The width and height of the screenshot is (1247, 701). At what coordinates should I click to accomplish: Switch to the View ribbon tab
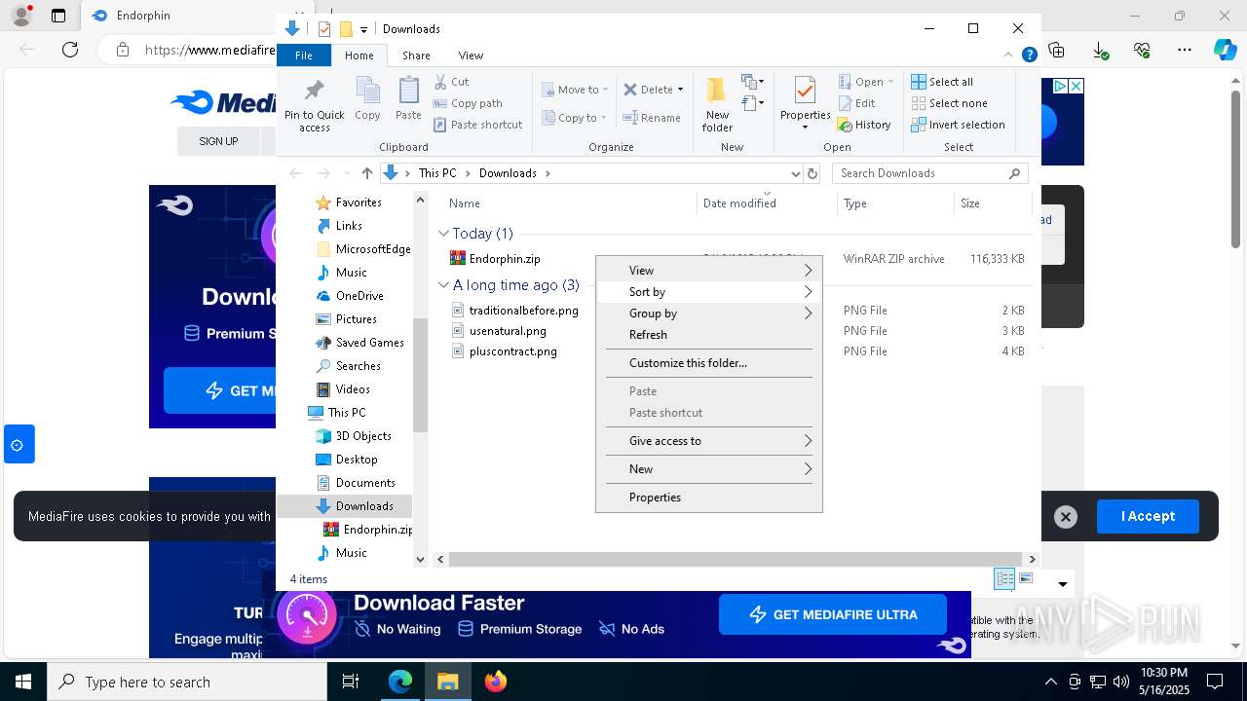click(471, 55)
